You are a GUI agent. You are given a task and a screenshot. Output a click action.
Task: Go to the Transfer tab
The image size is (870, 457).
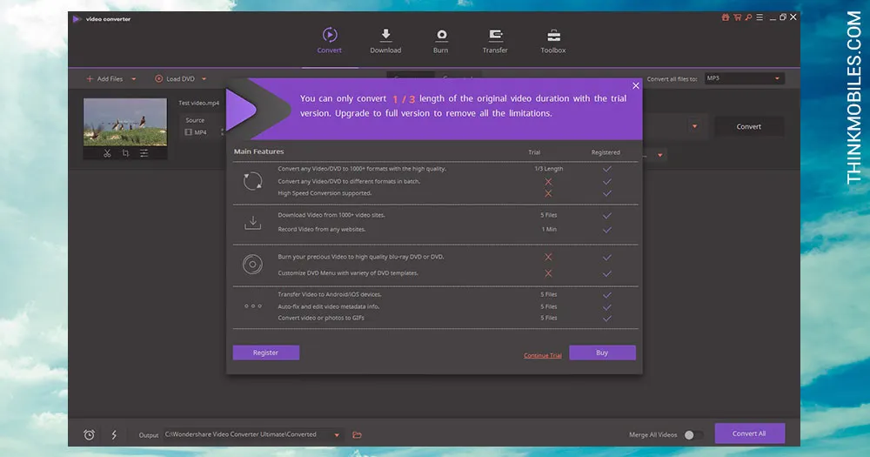495,41
